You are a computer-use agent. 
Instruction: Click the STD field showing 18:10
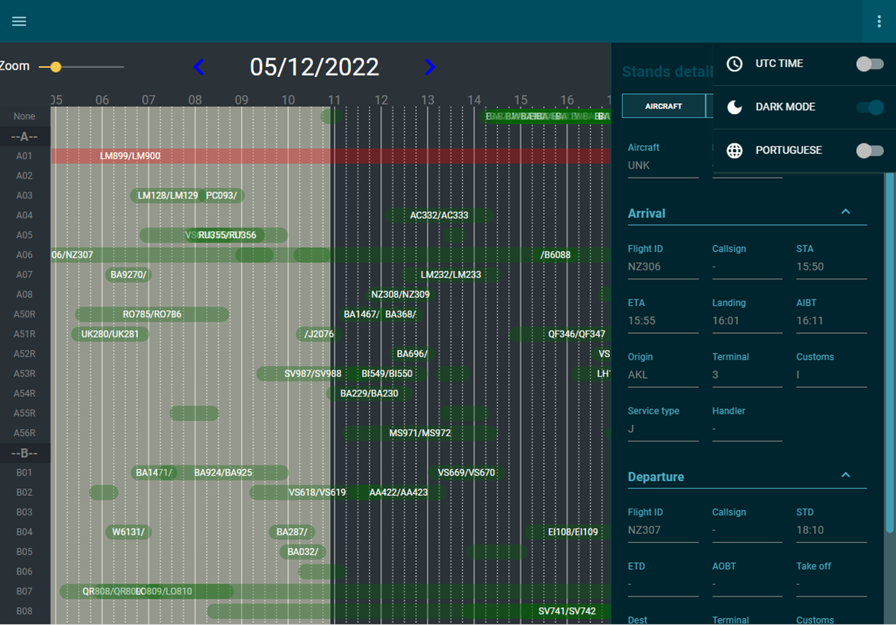click(x=831, y=531)
